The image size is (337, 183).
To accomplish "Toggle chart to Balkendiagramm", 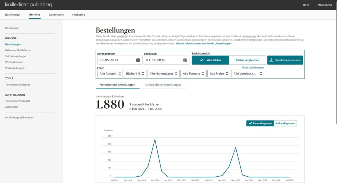I will point(285,123).
